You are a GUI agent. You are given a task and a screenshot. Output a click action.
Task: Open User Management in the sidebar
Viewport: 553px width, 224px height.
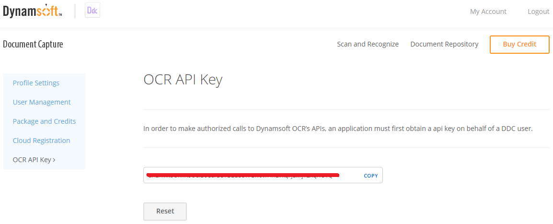[42, 102]
